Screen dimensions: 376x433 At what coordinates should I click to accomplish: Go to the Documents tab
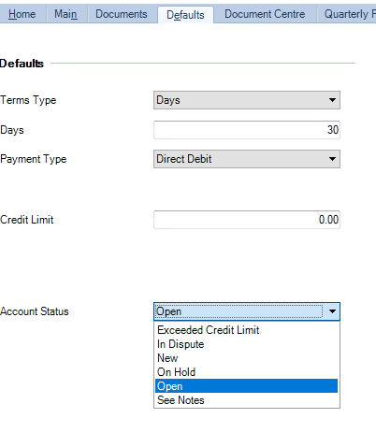122,14
